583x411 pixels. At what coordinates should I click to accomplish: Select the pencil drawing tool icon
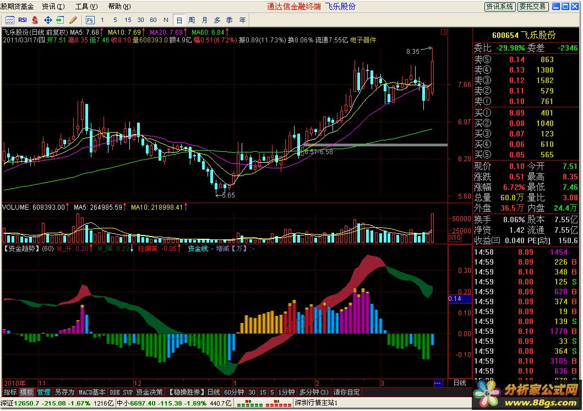pyautogui.click(x=73, y=20)
